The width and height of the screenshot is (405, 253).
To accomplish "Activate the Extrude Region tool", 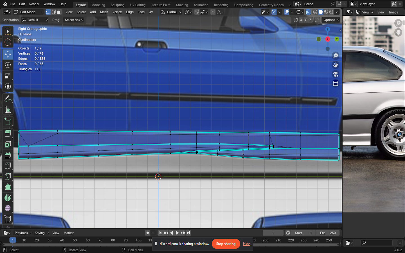I will pyautogui.click(x=8, y=134).
